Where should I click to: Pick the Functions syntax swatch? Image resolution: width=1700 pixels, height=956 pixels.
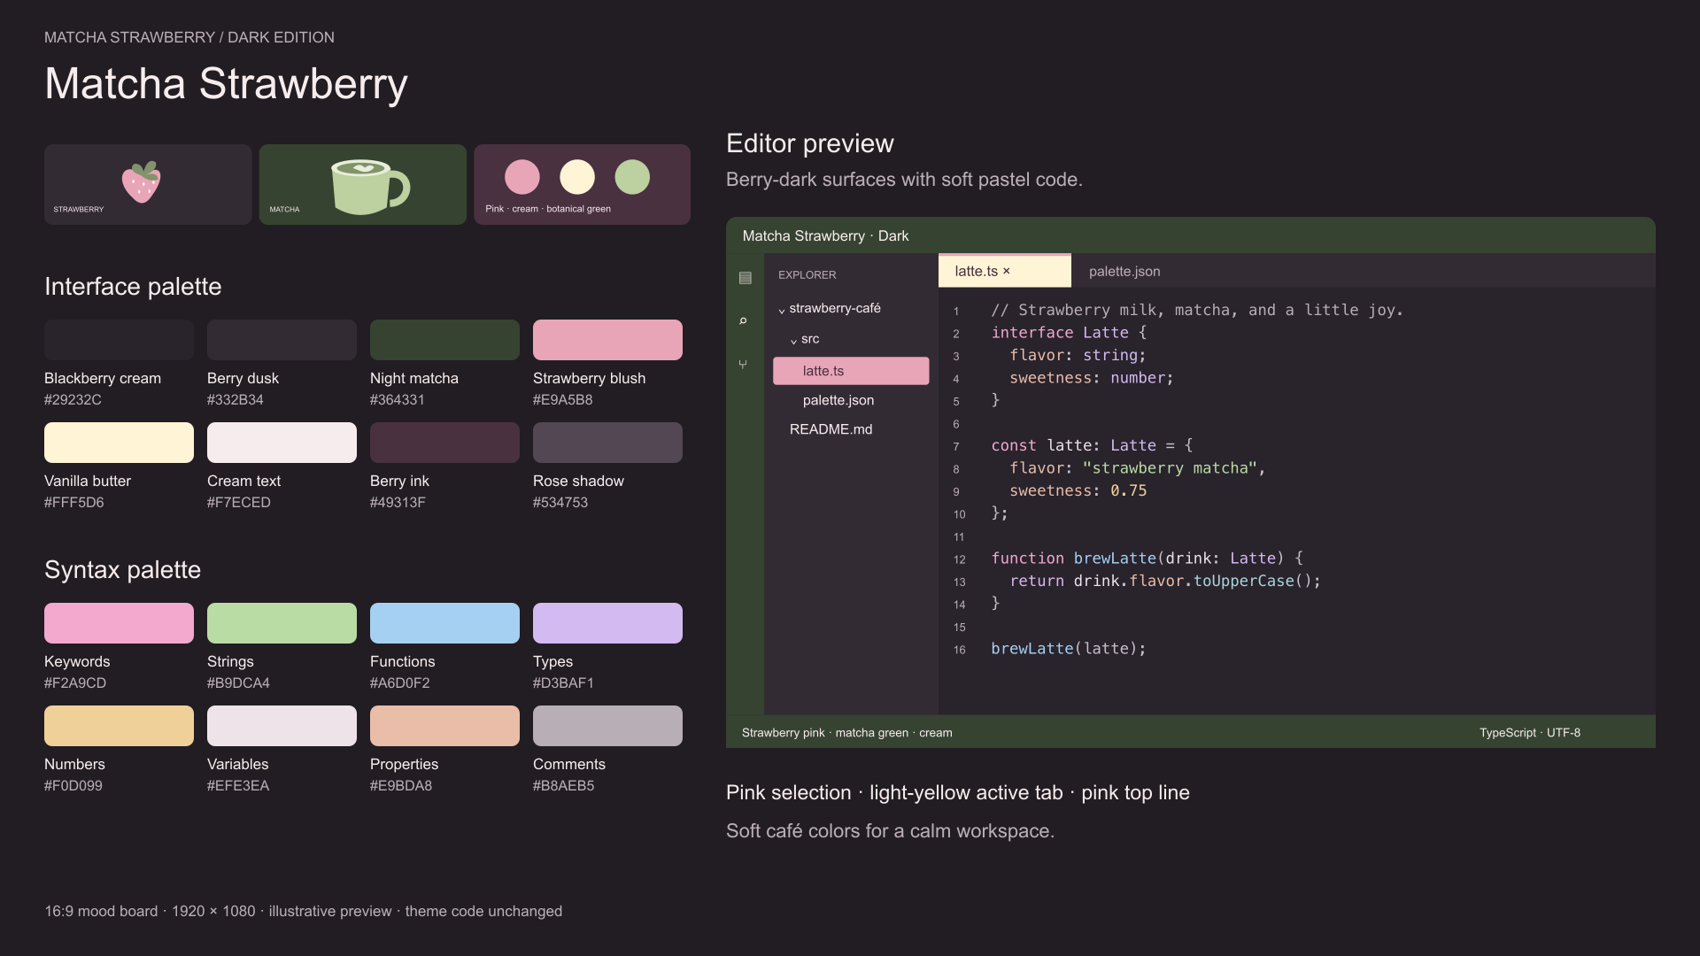(444, 623)
